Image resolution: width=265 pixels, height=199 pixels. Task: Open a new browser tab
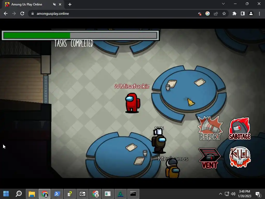point(70,4)
